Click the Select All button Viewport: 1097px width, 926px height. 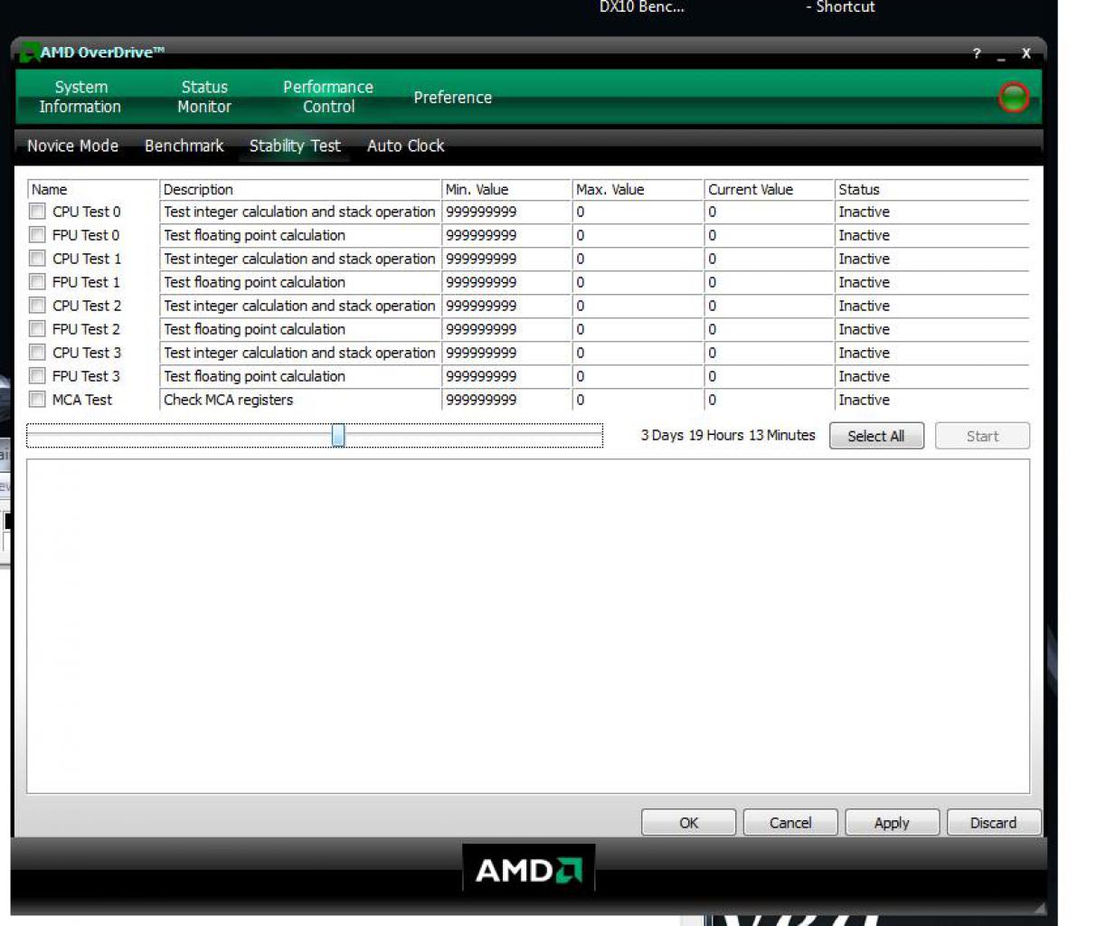876,436
